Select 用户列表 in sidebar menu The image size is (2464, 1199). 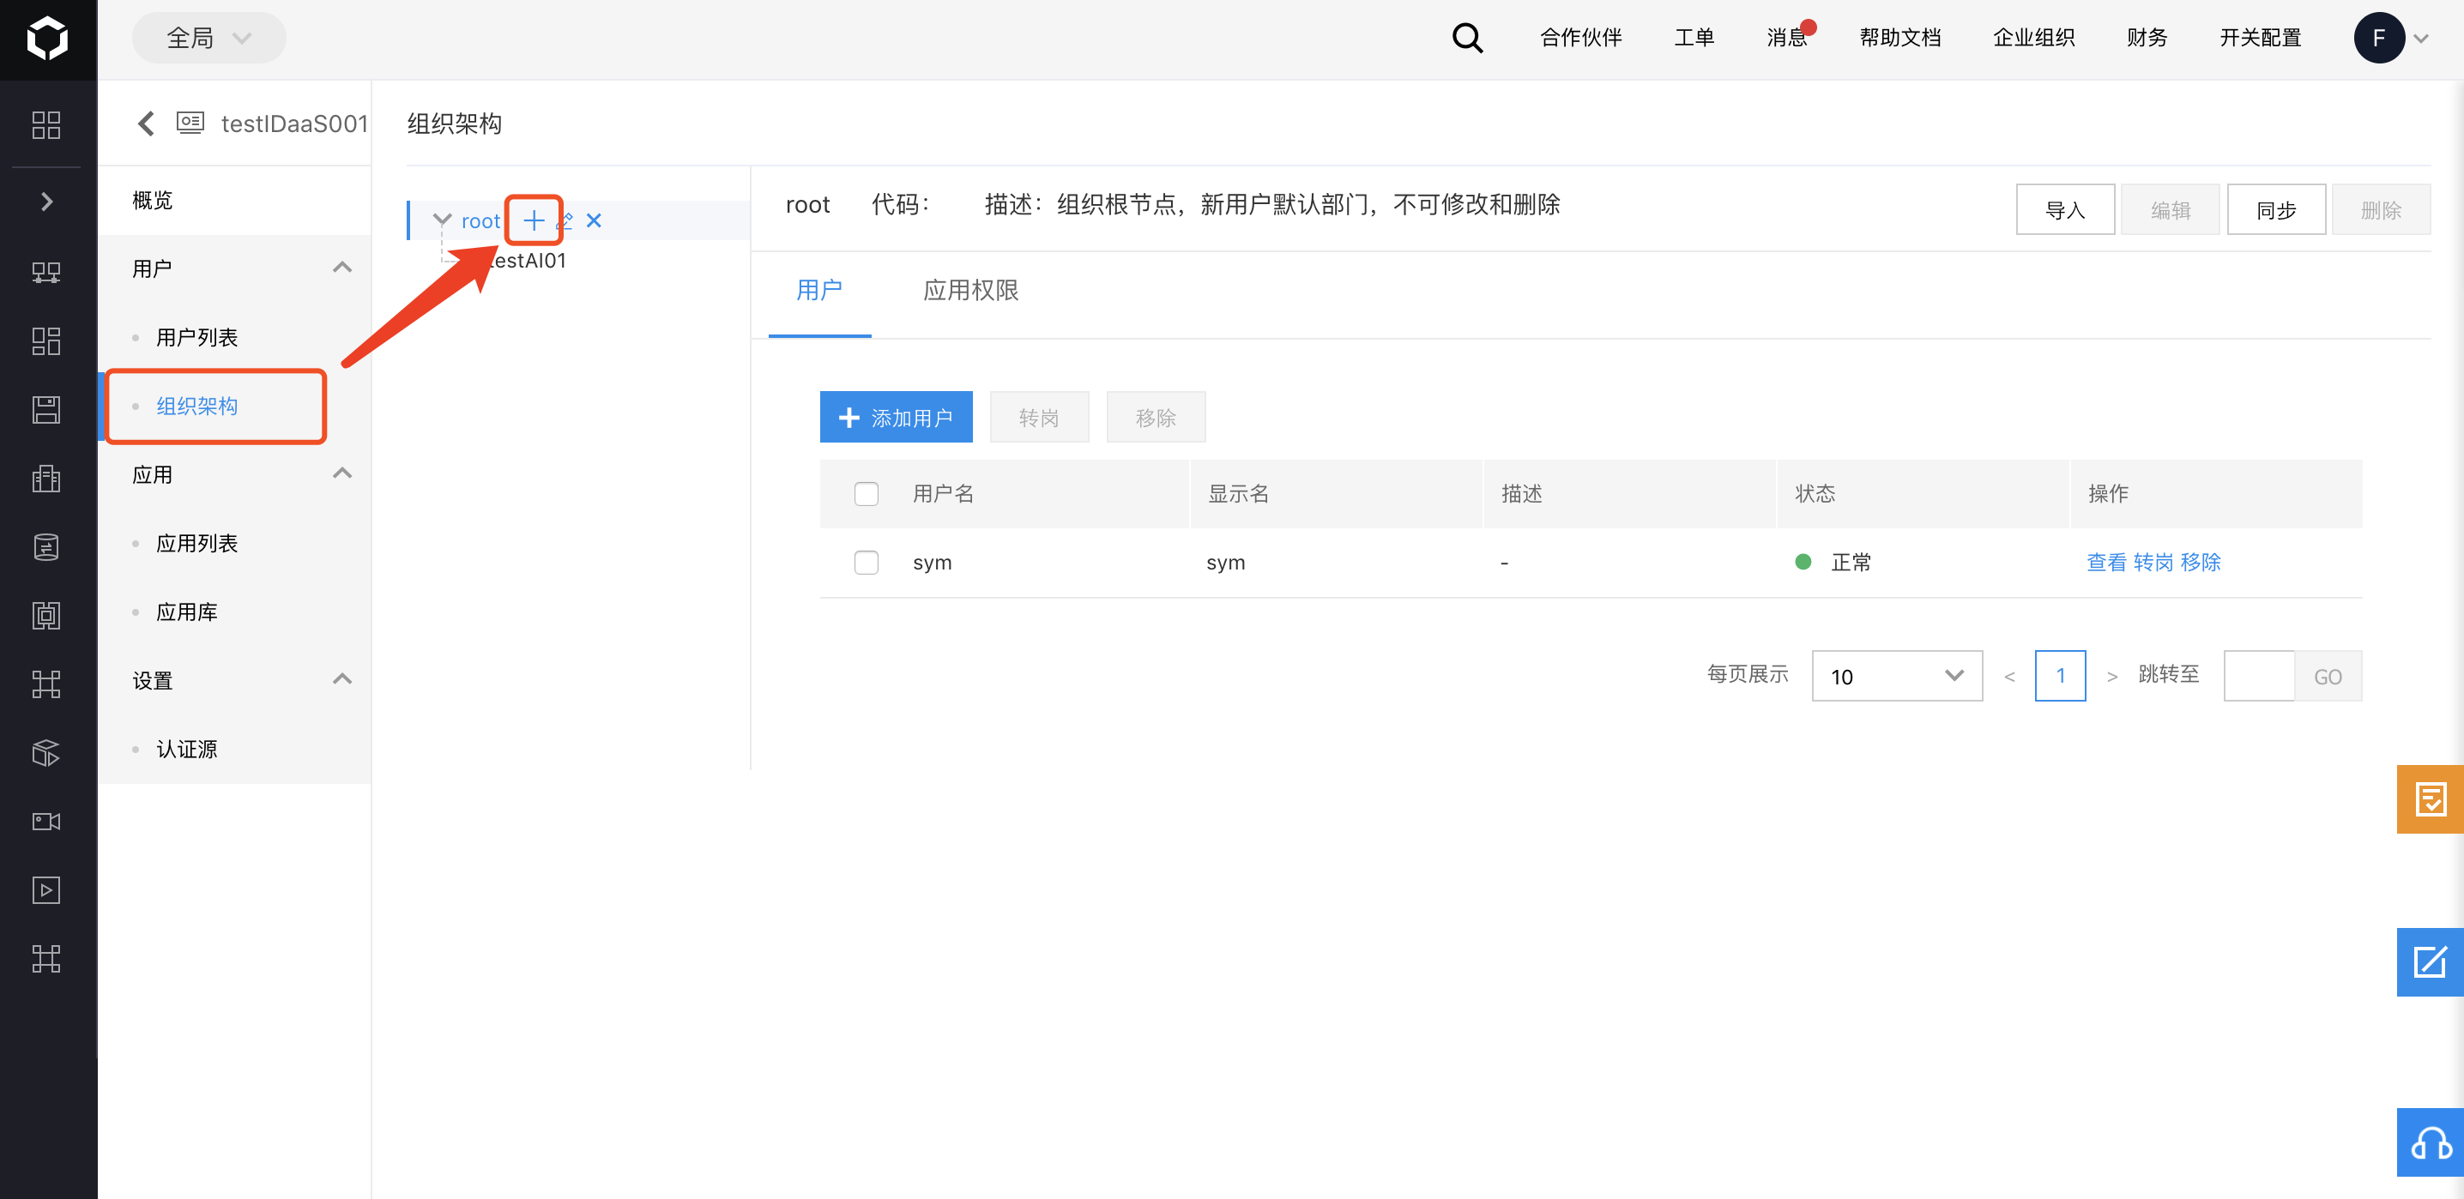[197, 338]
